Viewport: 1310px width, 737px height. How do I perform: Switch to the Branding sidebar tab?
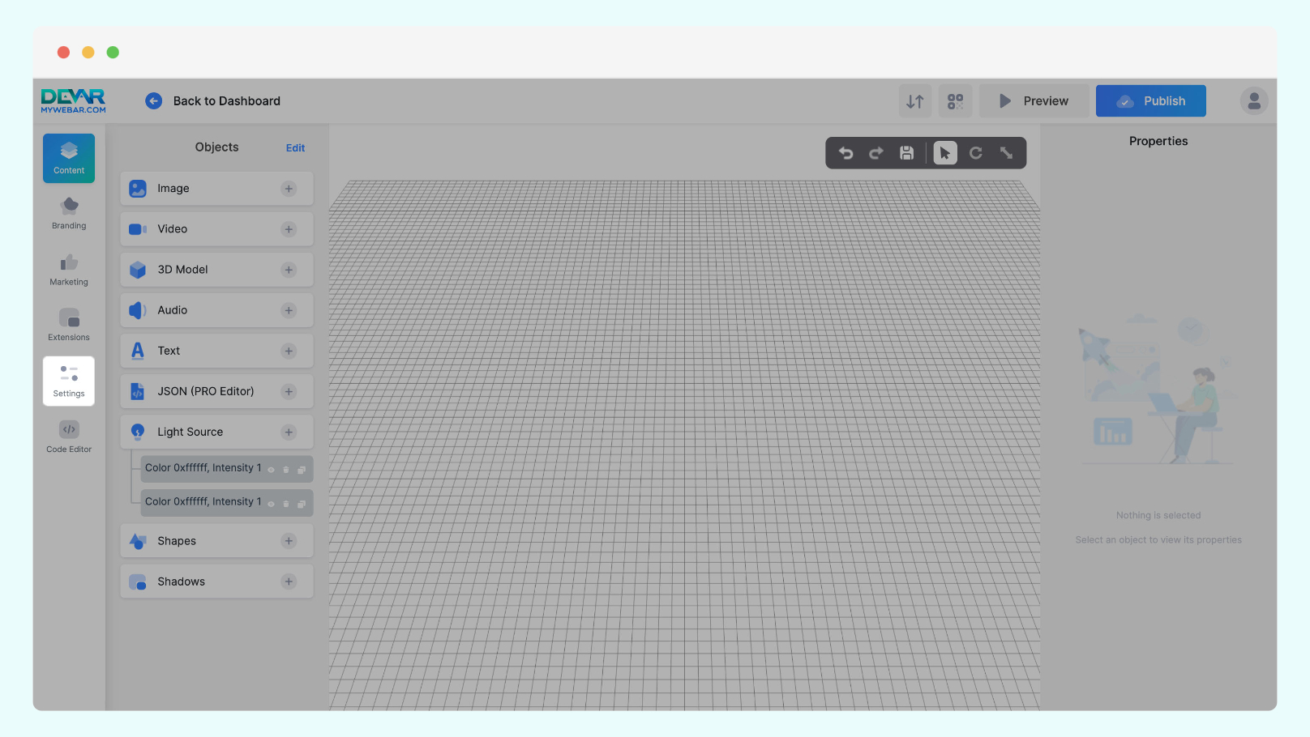coord(69,214)
